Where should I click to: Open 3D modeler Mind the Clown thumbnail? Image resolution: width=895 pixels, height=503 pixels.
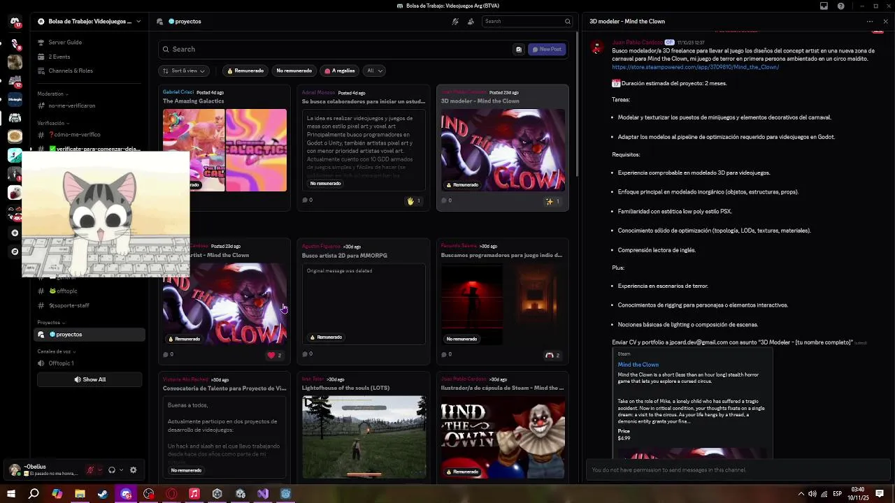click(503, 150)
